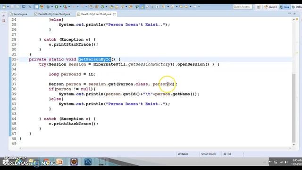Open the External Tools dropdown arrow
The width and height of the screenshot is (302, 170).
(x=69, y=7)
